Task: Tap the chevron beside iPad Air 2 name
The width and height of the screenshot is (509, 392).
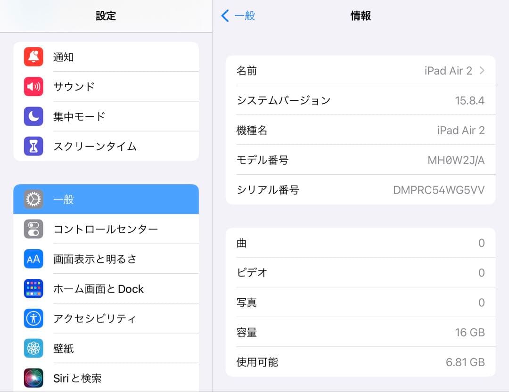Action: pos(481,70)
